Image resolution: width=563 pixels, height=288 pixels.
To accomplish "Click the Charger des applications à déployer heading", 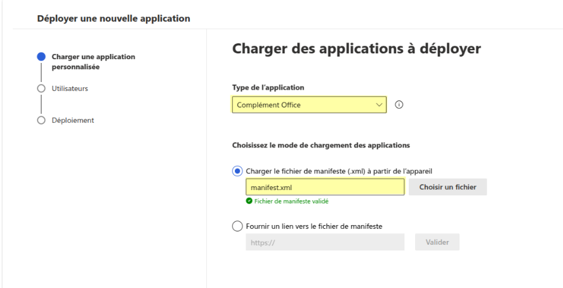I will (x=357, y=48).
